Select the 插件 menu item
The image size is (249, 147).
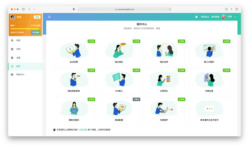[x=25, y=66]
